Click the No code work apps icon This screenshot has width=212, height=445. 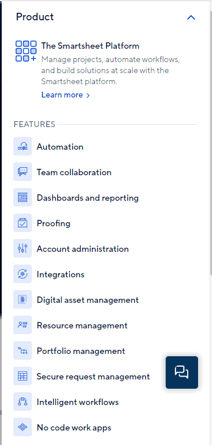pos(23,428)
